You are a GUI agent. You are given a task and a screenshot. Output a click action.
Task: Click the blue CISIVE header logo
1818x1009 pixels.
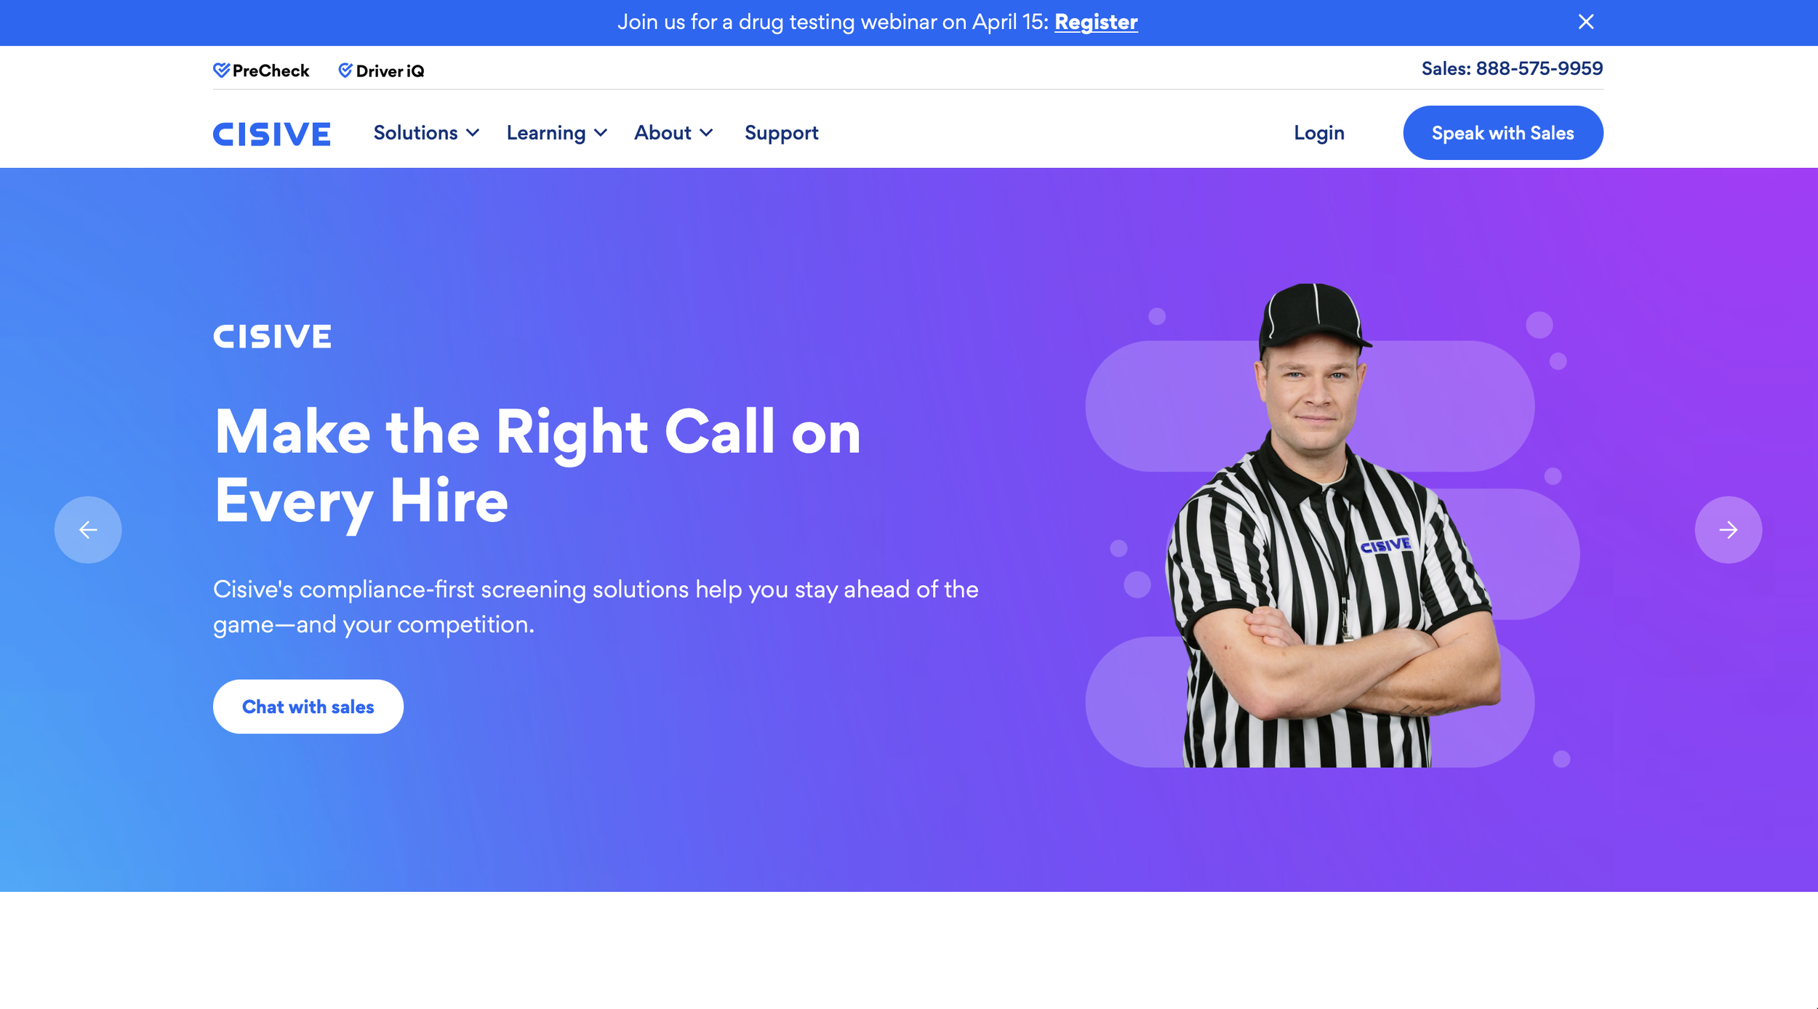(272, 134)
